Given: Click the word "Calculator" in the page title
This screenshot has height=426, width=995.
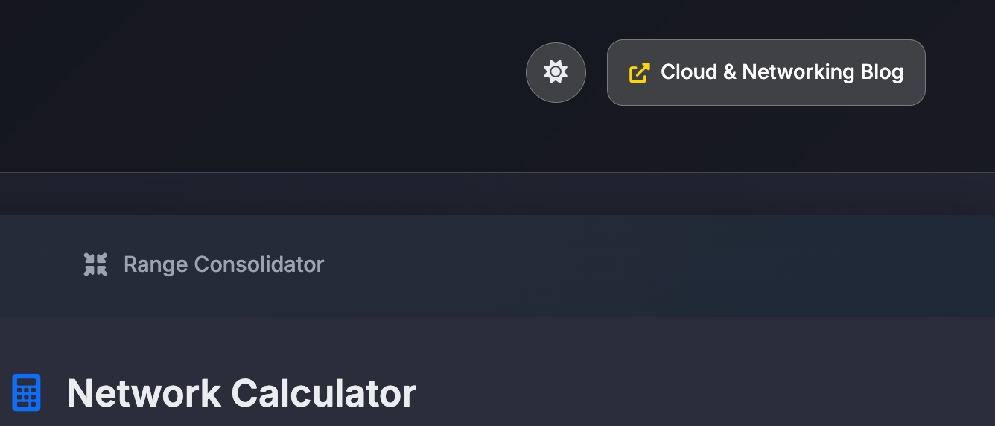Looking at the screenshot, I should pos(323,393).
